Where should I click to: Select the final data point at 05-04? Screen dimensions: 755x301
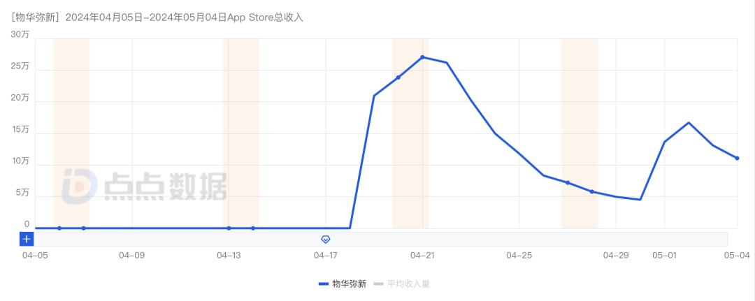(x=738, y=159)
